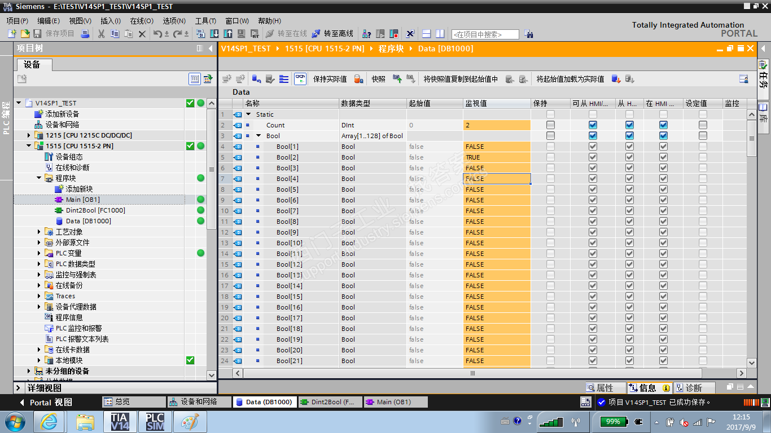Click the PLCSIM taskbar icon
771x433 pixels.
tap(155, 421)
